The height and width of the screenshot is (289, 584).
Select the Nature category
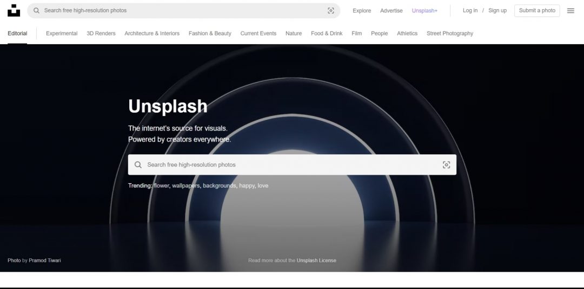[x=294, y=33]
